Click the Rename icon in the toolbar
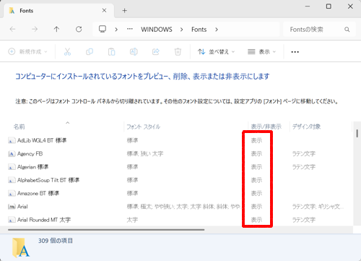 point(134,51)
